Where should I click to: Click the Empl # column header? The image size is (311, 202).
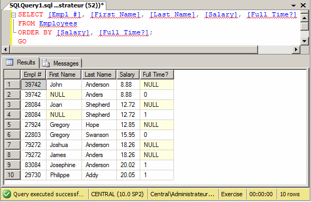(x=33, y=75)
